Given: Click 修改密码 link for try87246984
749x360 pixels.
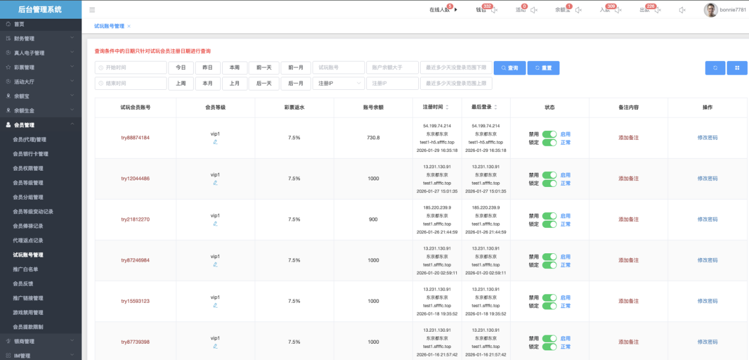Looking at the screenshot, I should click(x=707, y=261).
